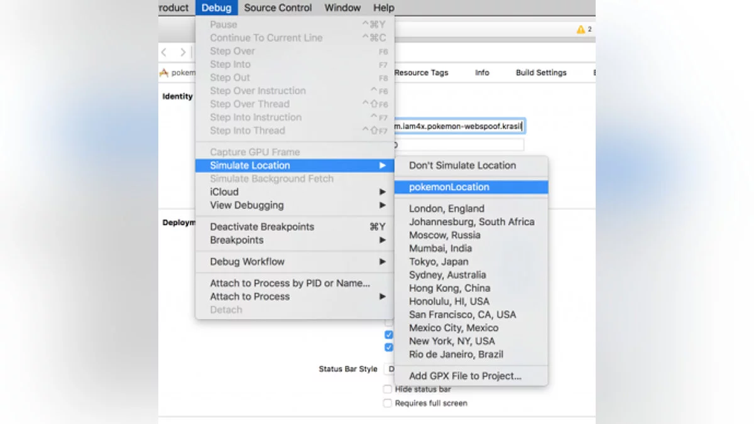Screen dimensions: 754x424
Task: Enable the Requires full screen checkbox
Action: pyautogui.click(x=388, y=403)
